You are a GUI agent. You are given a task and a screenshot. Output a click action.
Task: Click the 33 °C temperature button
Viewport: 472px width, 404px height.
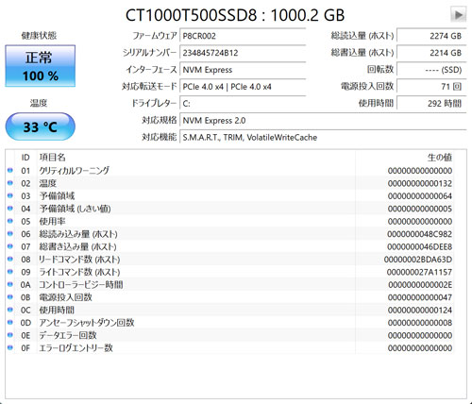[41, 126]
